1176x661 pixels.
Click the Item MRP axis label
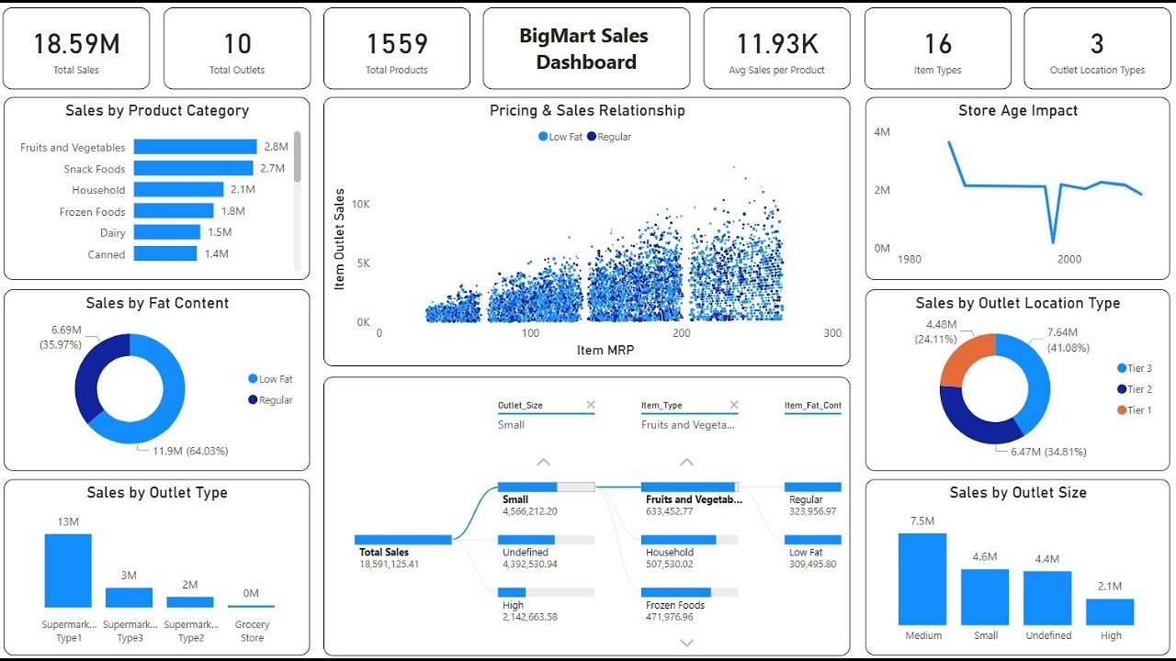click(605, 351)
